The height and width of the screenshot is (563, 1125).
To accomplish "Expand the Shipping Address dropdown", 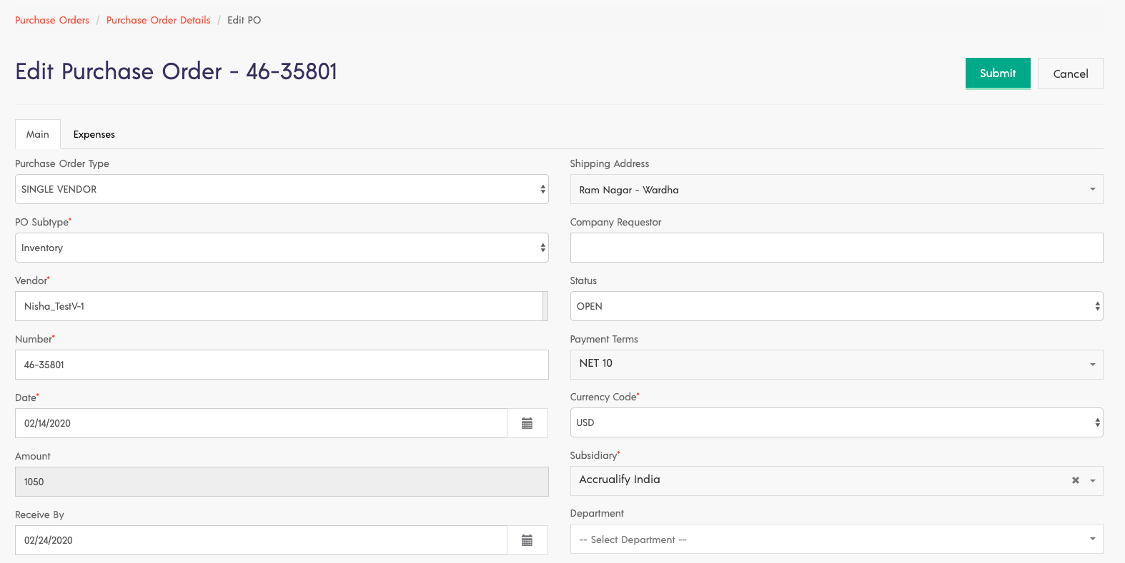I will click(x=836, y=189).
